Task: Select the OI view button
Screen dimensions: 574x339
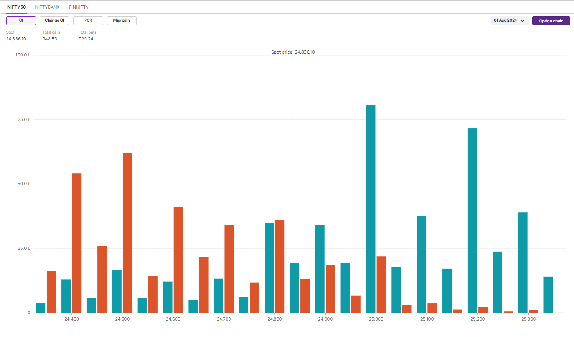Action: tap(21, 21)
